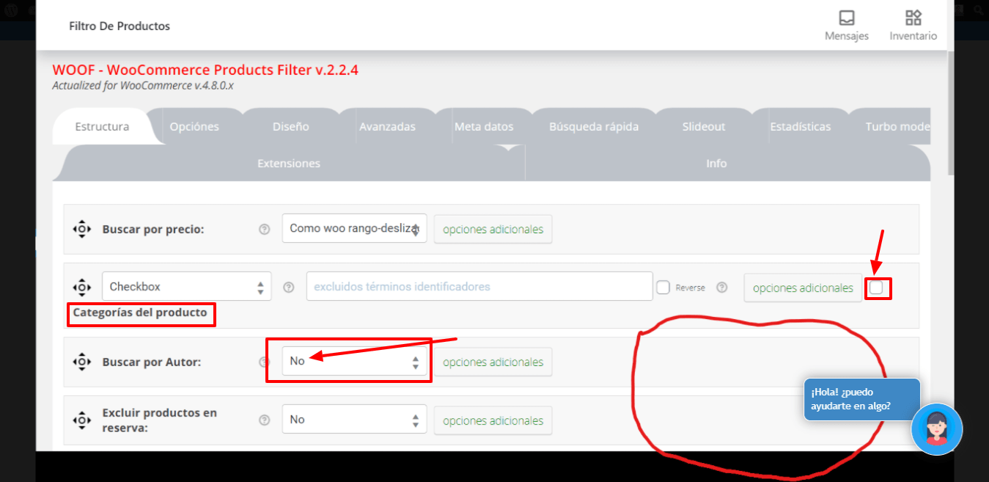Click opciones adicionales for Excluir productos en reserva
989x482 pixels.
(493, 420)
